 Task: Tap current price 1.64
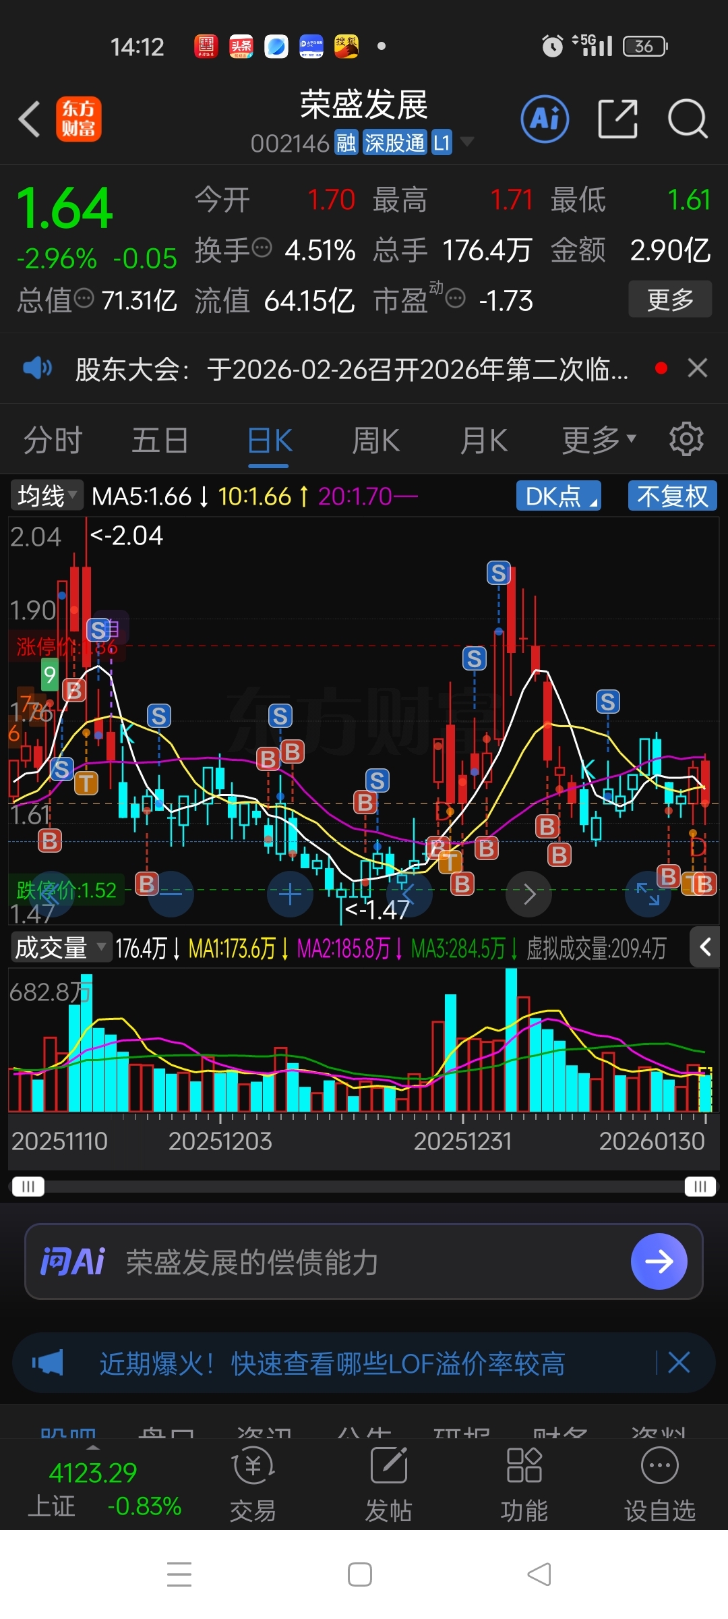(65, 208)
